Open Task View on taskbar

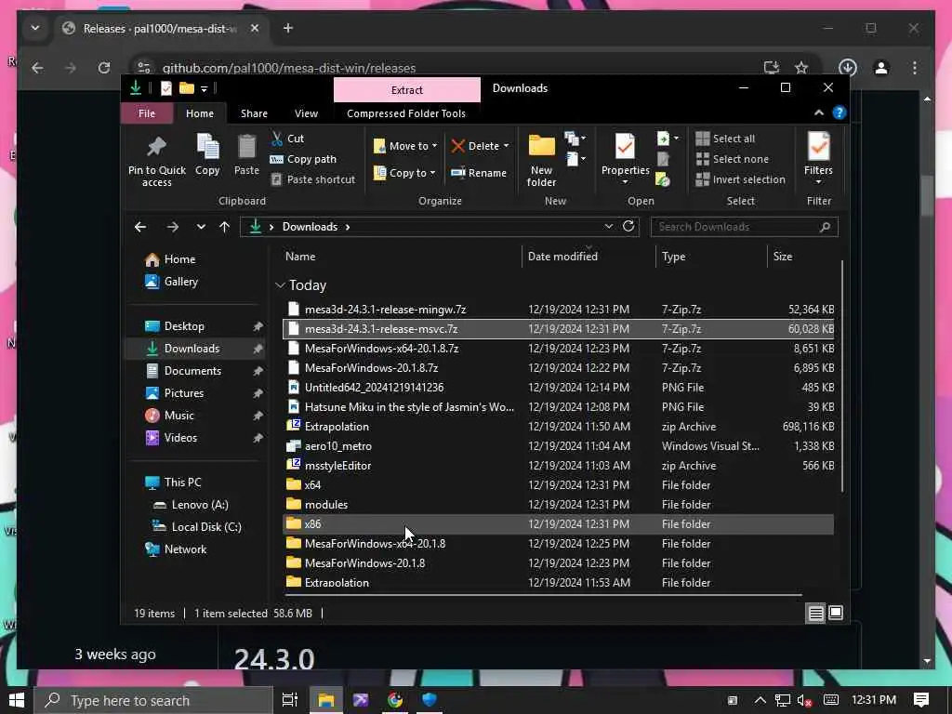click(x=290, y=700)
